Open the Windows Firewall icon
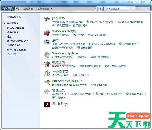Screen dimensions: 152x130 47,33
